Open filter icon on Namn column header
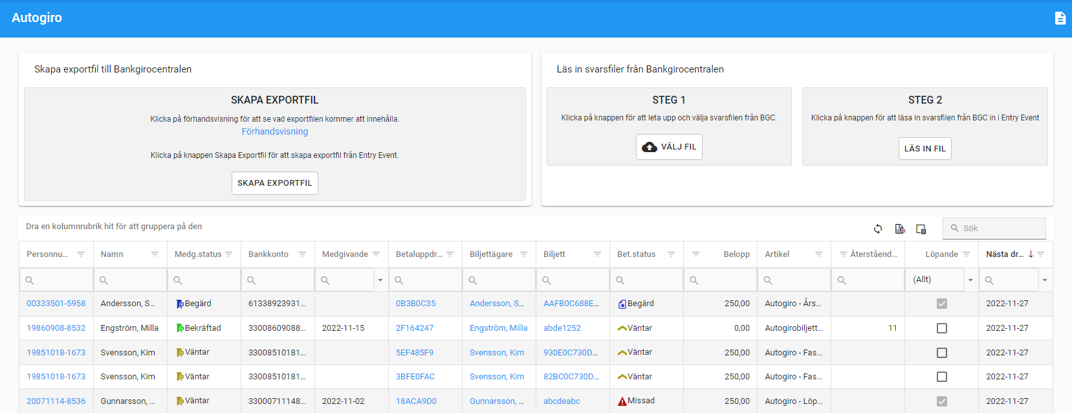The image size is (1072, 413). click(155, 254)
